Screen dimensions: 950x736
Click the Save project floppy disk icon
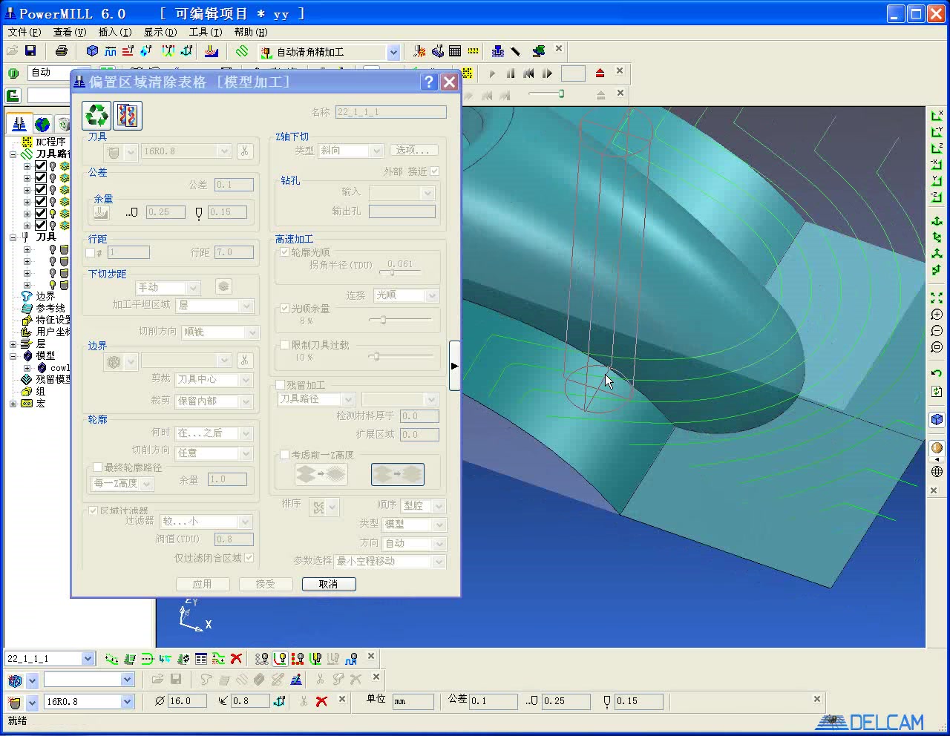[30, 50]
